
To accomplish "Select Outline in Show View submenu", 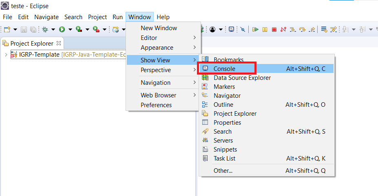I will click(267, 104).
